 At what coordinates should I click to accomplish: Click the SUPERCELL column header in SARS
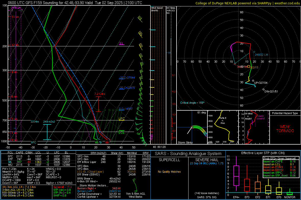(x=169, y=160)
